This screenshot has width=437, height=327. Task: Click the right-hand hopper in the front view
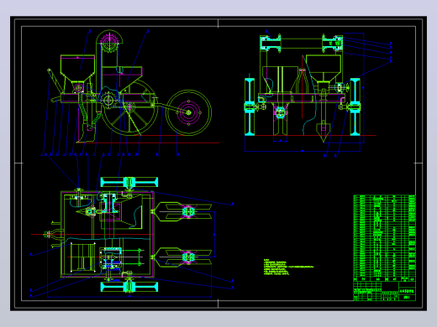pyautogui.click(x=324, y=69)
